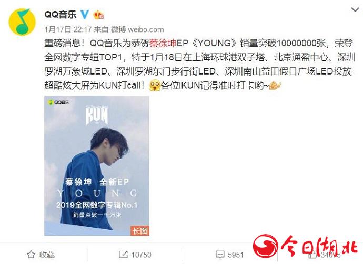Click the snail emoji after 打卡哟
Image resolution: width=363 pixels, height=264 pixels.
tap(275, 86)
